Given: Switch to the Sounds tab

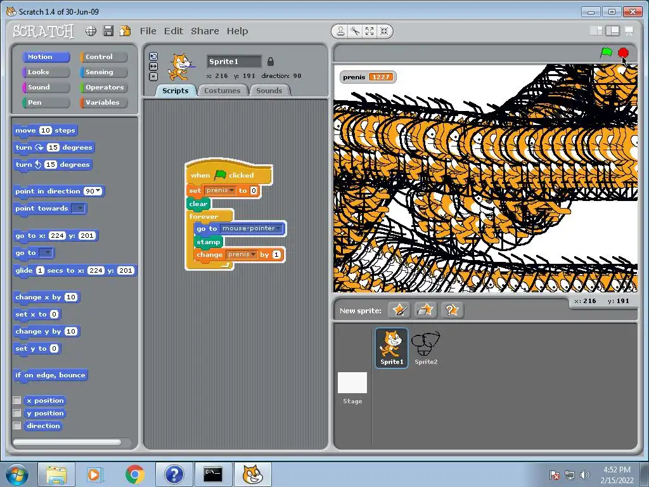Looking at the screenshot, I should click(269, 91).
